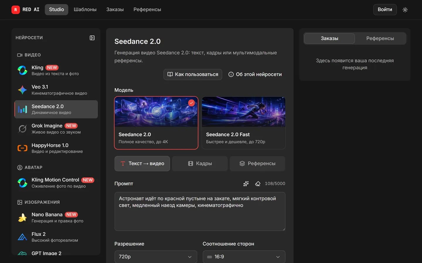This screenshot has width=422, height=263.
Task: Click the RED AI logo icon
Action: pyautogui.click(x=16, y=10)
